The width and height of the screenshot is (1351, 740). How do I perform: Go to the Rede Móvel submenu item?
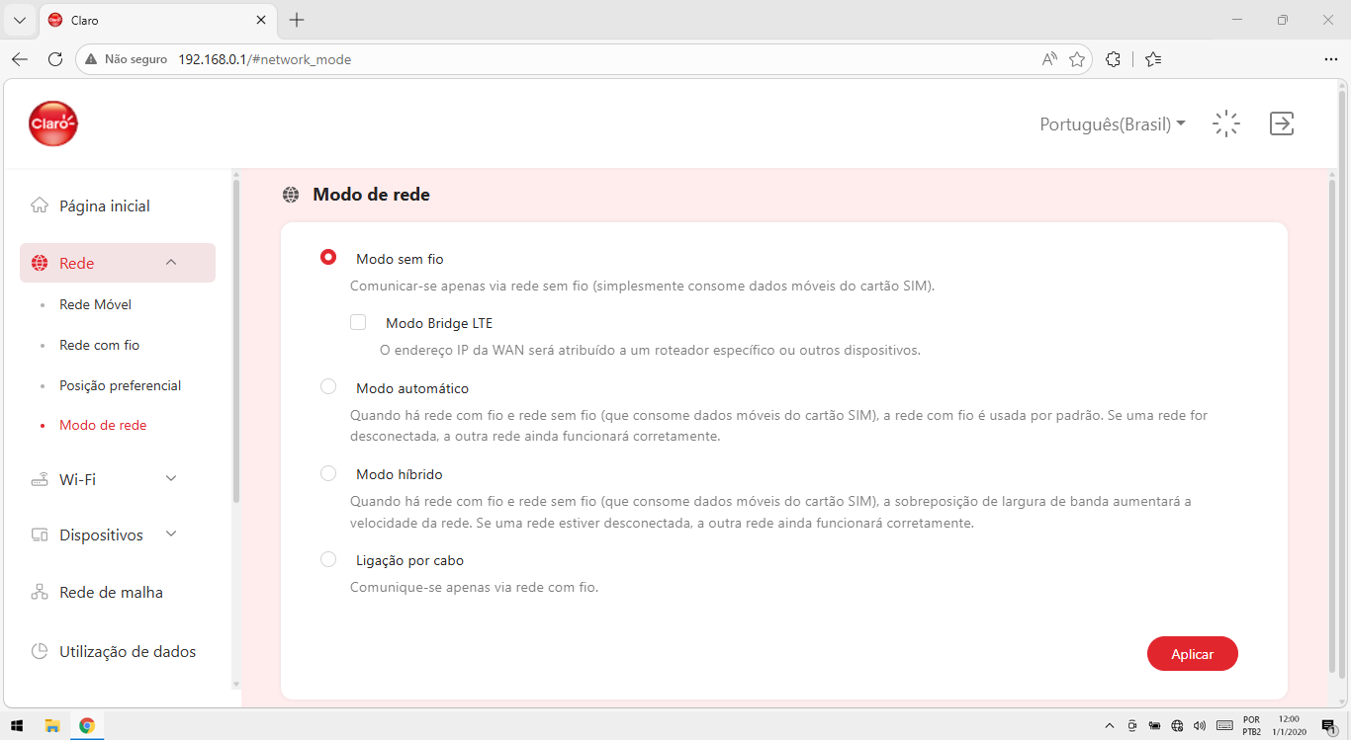coord(95,304)
